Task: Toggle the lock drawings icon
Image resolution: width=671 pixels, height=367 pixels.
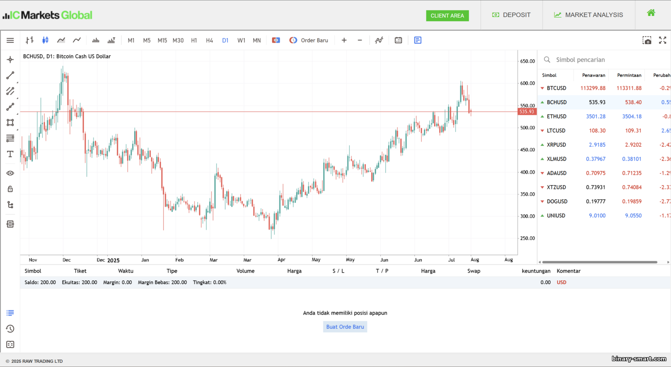Action: [x=10, y=189]
